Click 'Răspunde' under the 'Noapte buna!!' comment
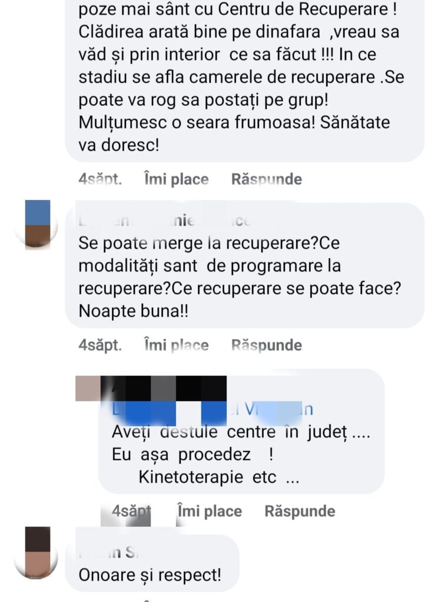Viewport: 438px width, 602px height. point(267,345)
